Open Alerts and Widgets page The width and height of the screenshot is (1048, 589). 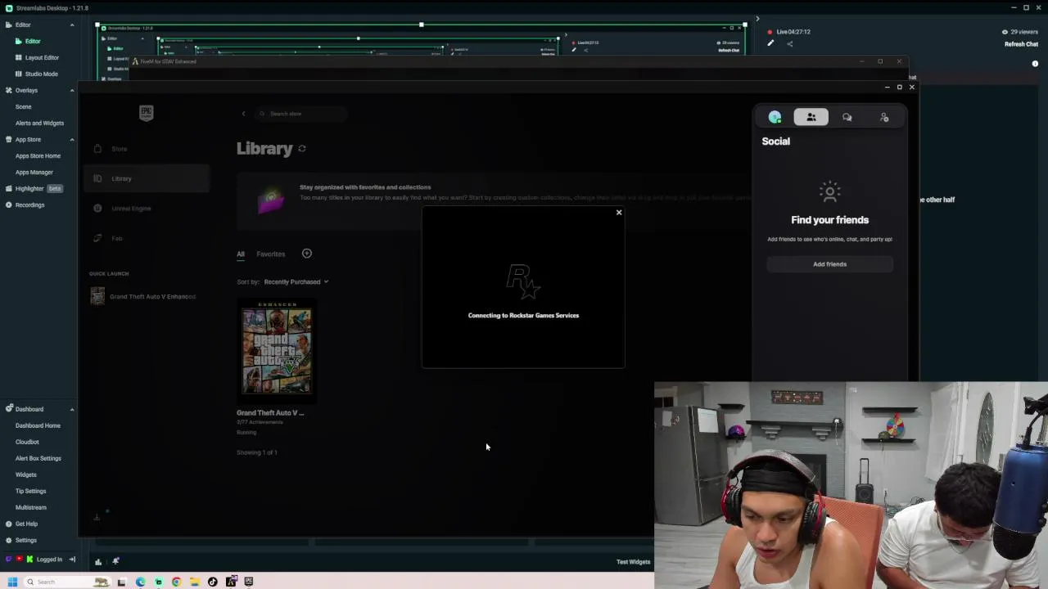click(39, 123)
